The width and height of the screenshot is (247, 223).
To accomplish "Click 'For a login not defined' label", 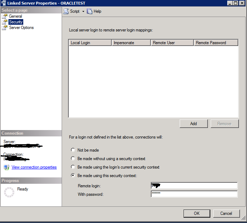I will pyautogui.click(x=116, y=137).
